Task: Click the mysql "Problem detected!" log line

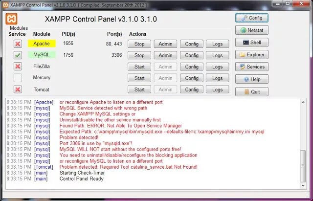Action: (79, 137)
